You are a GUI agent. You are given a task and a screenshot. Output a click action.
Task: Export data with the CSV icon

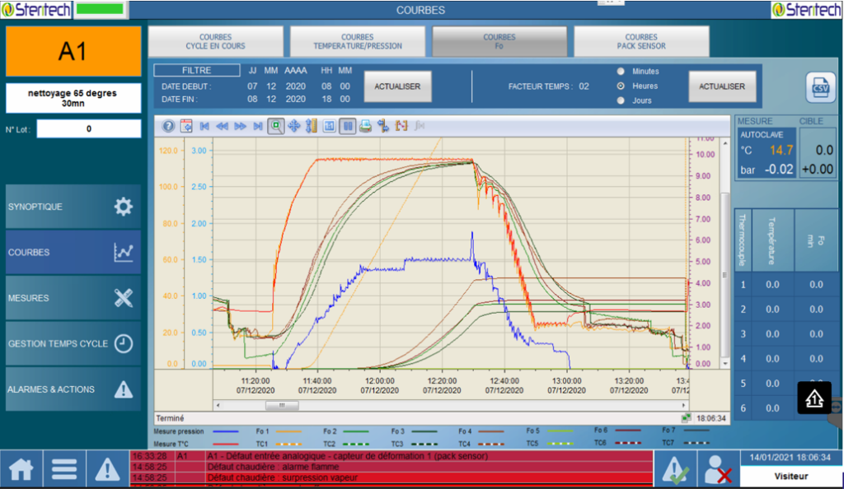click(x=820, y=86)
